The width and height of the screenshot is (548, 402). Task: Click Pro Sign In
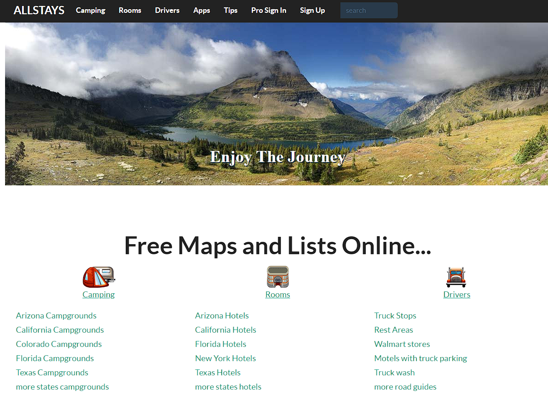pyautogui.click(x=269, y=11)
